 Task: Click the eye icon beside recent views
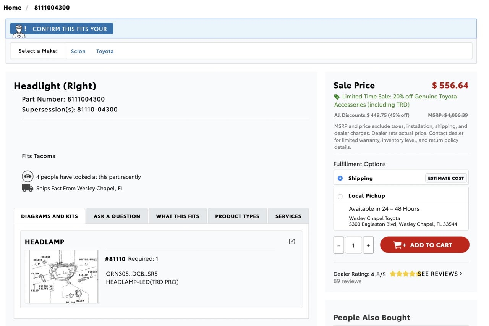point(28,176)
